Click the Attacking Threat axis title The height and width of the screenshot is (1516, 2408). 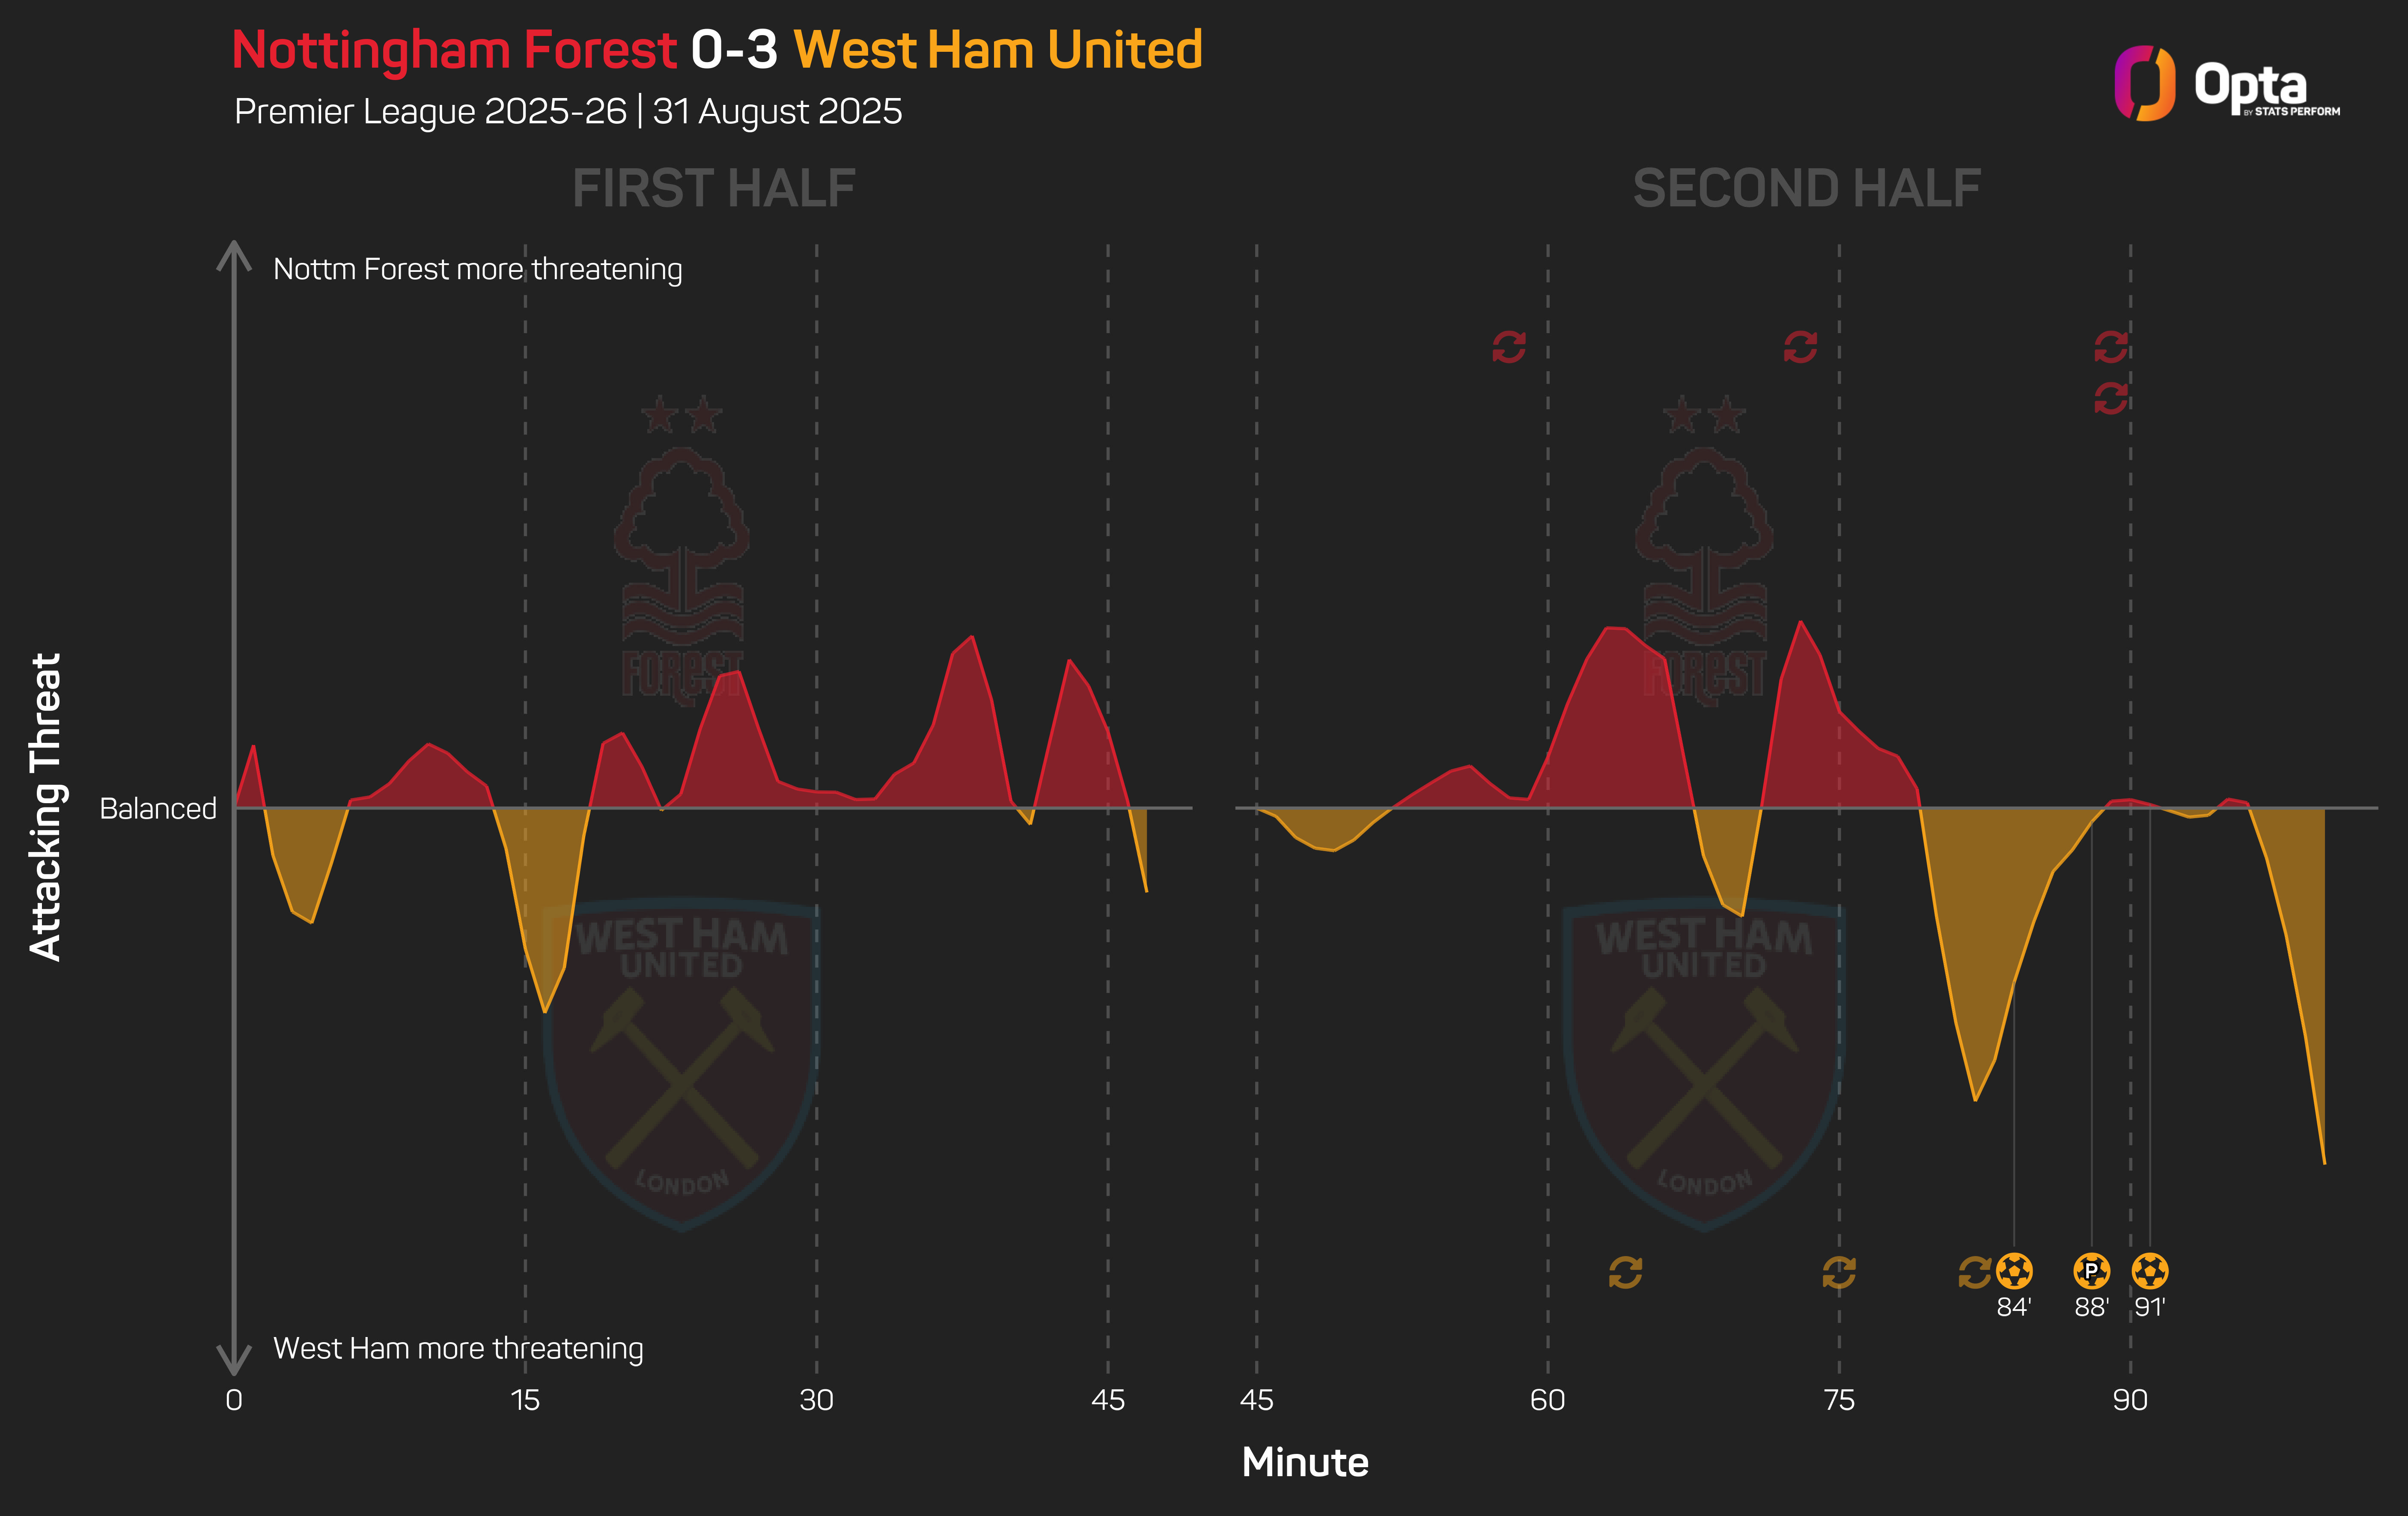(x=46, y=807)
